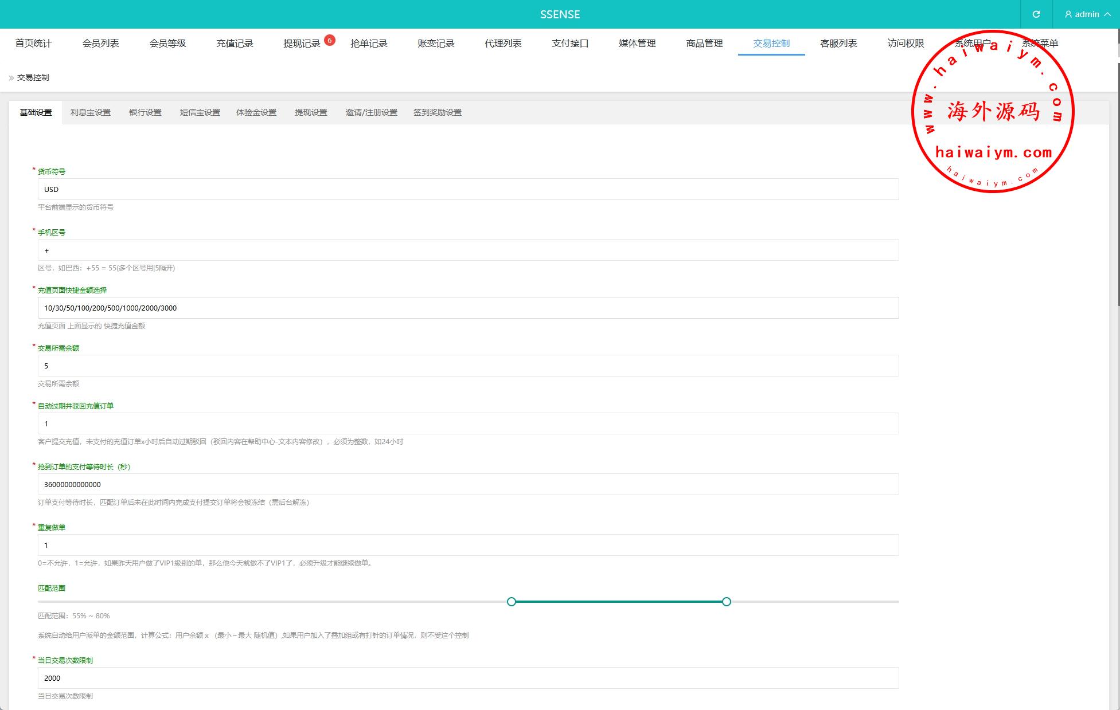
Task: Click the red badge on 提现记录
Action: click(x=329, y=40)
